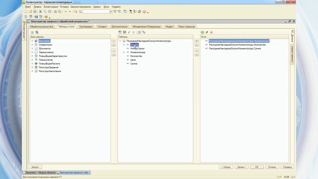Open the search box dropdown arrow in toolbar

coord(111,12)
